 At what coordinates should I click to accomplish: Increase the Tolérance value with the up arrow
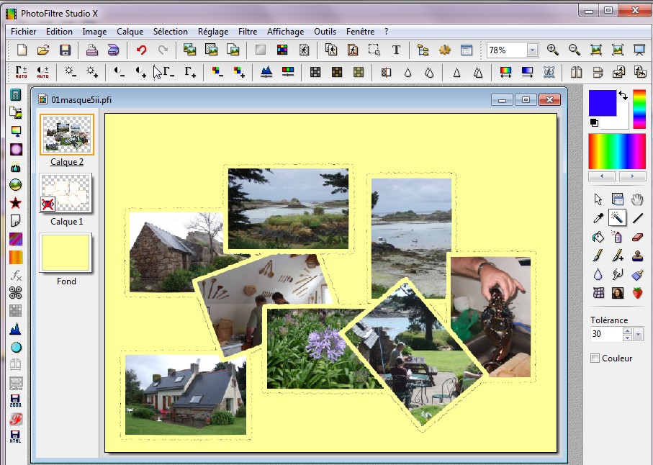coord(627,331)
